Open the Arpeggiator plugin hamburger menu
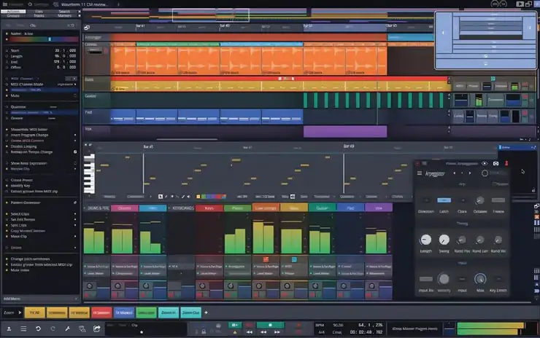This screenshot has height=338, width=540. coord(420,173)
